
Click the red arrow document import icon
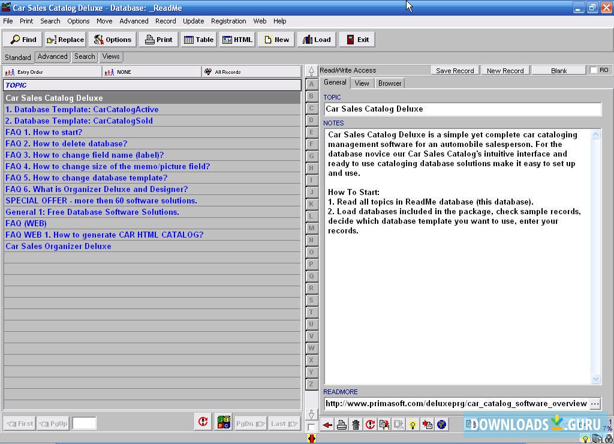427,425
